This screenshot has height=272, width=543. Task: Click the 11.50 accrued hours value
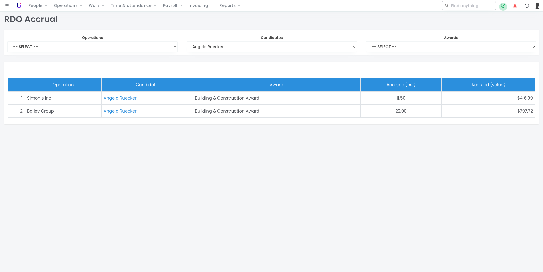(401, 98)
